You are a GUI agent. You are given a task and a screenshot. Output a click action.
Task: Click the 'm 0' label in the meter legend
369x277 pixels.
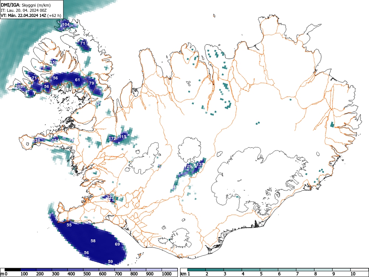click(4, 274)
